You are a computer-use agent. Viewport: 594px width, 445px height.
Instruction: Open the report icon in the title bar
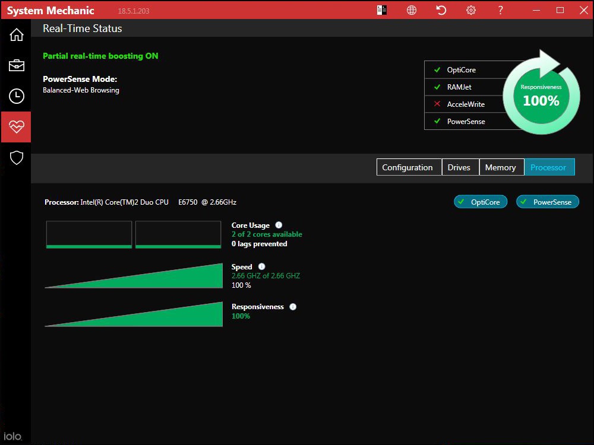click(382, 10)
